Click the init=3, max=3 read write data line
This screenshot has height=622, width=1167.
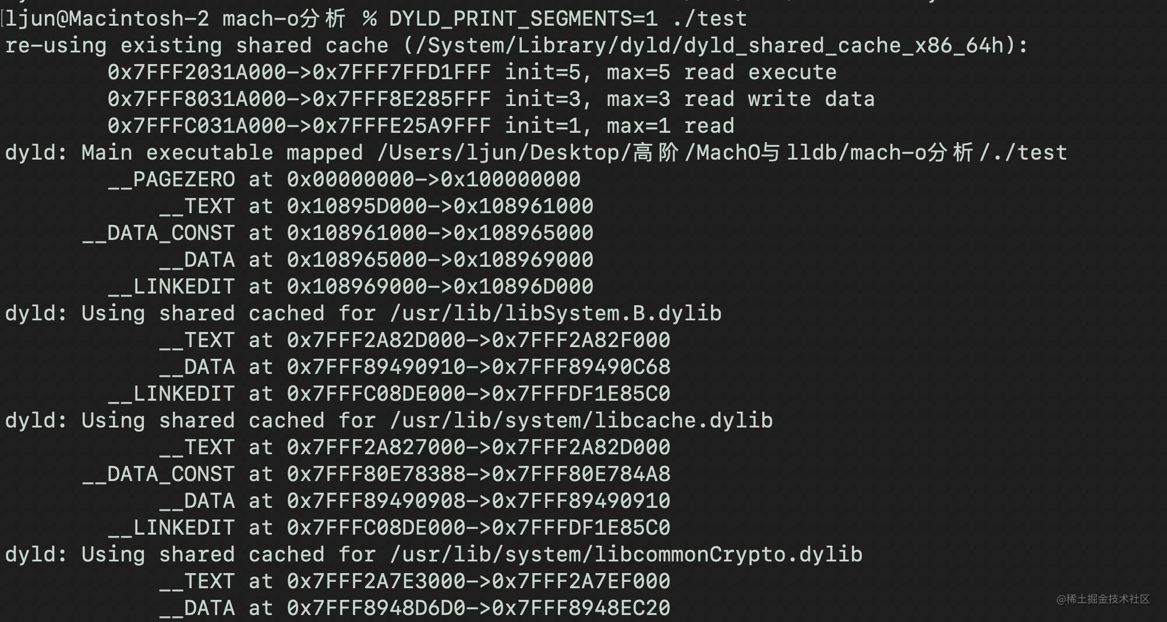pos(491,99)
